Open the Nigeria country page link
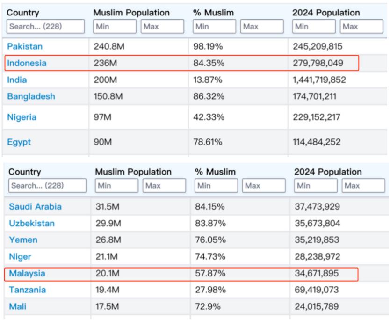Screen dimensions: 390x320 tap(22, 118)
